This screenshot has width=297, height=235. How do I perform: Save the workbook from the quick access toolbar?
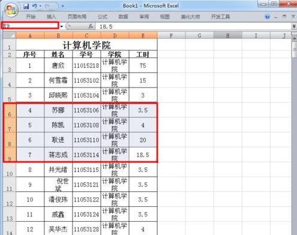(26, 6)
